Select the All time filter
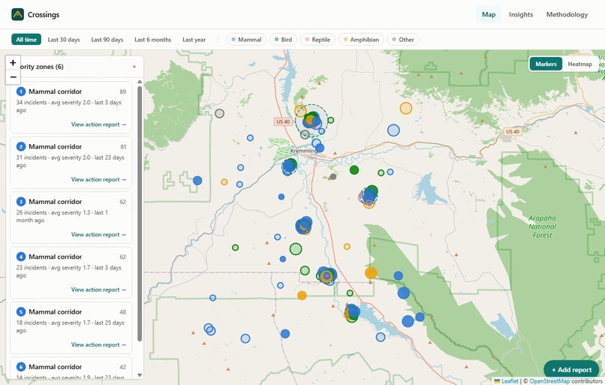Viewport: 605px width, 385px height. point(26,39)
